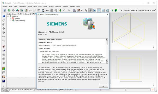This screenshot has width=158, height=94.
Task: Click the Window menu
Action: (x=58, y=6)
